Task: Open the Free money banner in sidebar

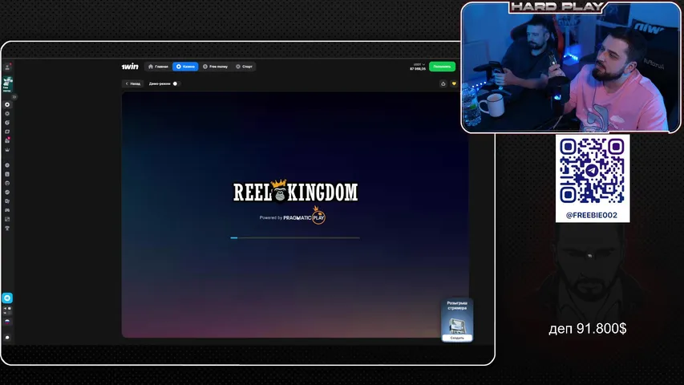Action: [7, 84]
